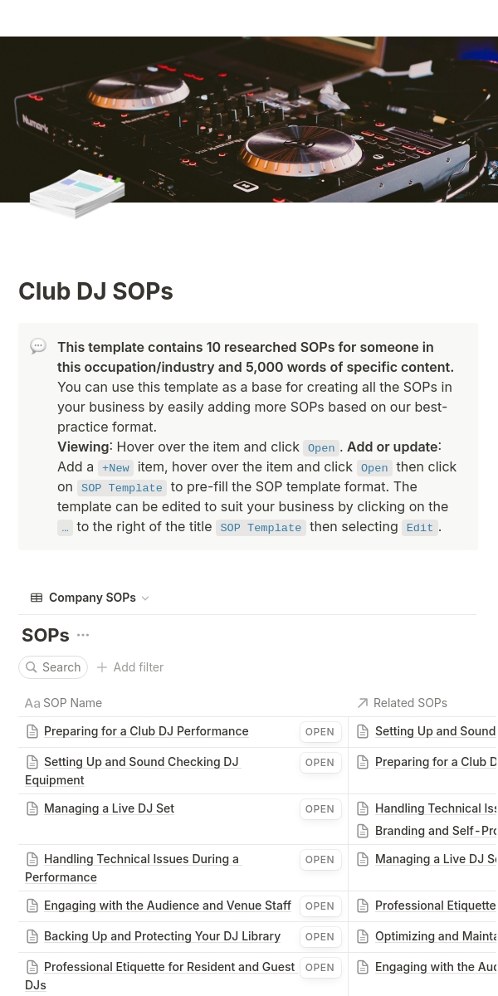Follow the Handling Technical Issues During a Performance link

(141, 860)
